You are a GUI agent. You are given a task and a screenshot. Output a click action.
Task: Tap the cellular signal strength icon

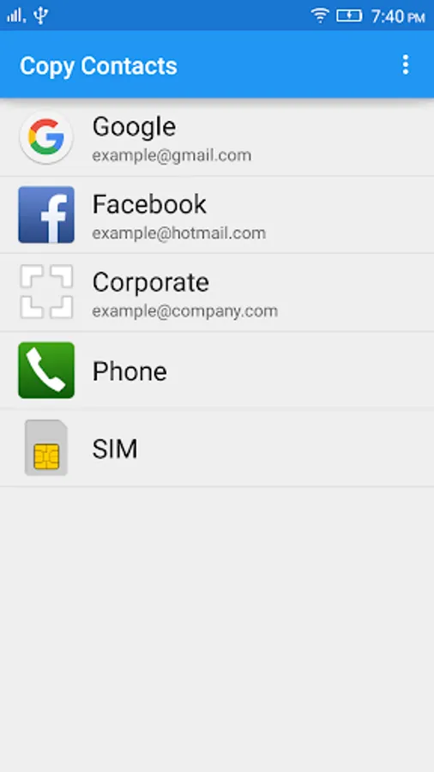click(x=15, y=15)
